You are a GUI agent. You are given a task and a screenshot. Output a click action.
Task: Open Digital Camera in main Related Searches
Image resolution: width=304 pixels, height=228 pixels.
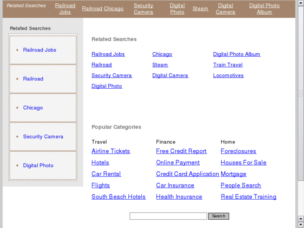coord(170,75)
